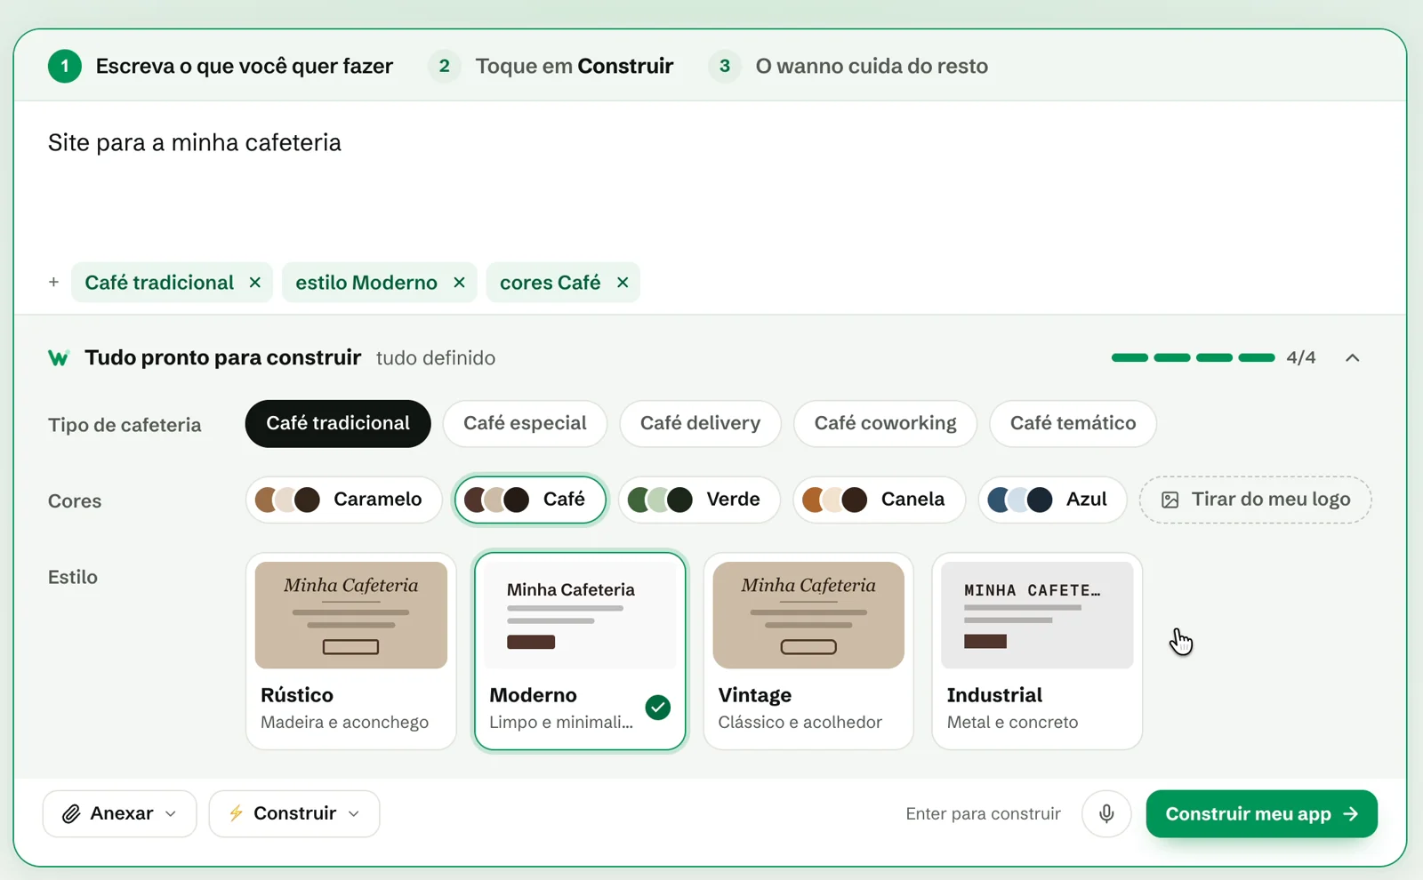The width and height of the screenshot is (1423, 880).
Task: Pick the Azul color palette
Action: (x=1052, y=500)
